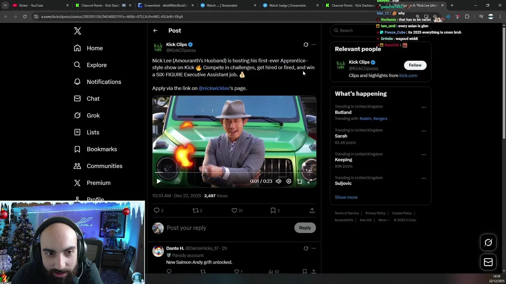Open Communities in sidebar

click(98, 166)
